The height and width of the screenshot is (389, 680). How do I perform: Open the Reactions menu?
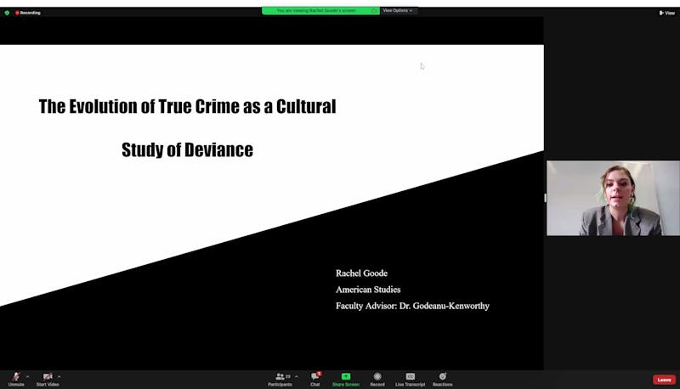[442, 376]
